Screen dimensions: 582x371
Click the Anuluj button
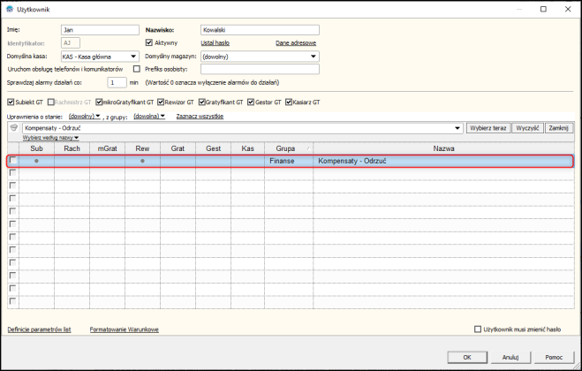510,357
